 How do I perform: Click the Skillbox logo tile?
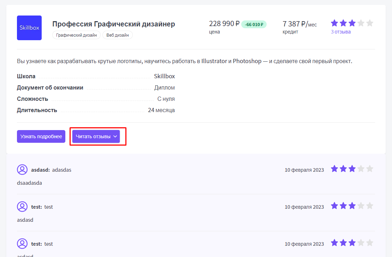(x=29, y=28)
